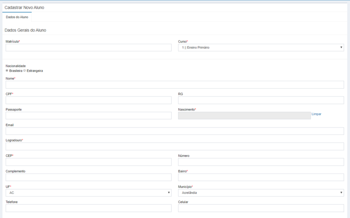Open the Nascimento date field
The width and height of the screenshot is (350, 218).
coord(244,115)
